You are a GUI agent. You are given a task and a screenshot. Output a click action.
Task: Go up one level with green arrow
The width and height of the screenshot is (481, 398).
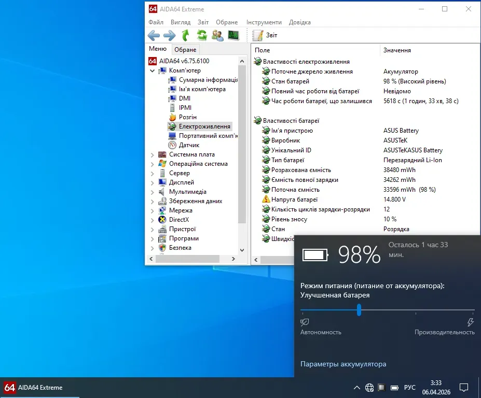point(186,35)
